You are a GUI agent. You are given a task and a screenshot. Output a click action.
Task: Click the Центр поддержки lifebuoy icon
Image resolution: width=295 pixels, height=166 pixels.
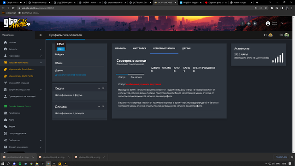(5, 133)
